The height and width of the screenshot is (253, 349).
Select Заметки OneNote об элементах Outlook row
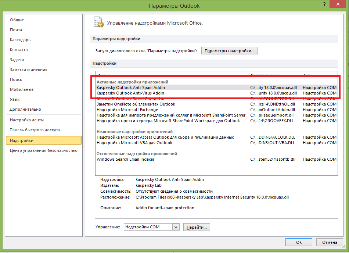point(216,104)
